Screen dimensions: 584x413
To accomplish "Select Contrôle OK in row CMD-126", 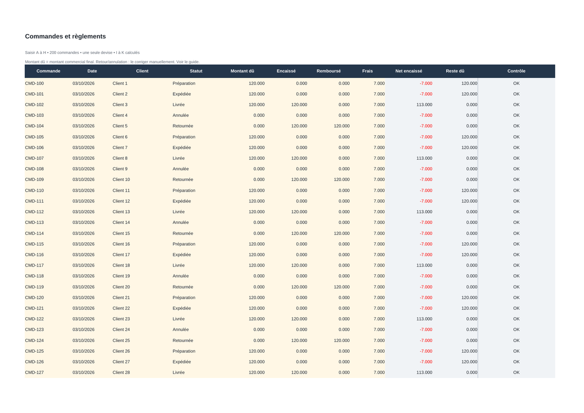I will click(516, 362).
